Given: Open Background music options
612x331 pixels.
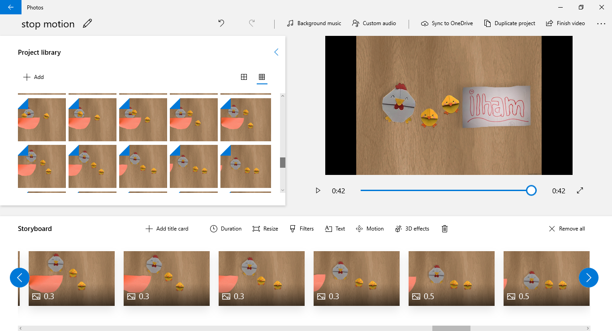Looking at the screenshot, I should click(x=314, y=23).
